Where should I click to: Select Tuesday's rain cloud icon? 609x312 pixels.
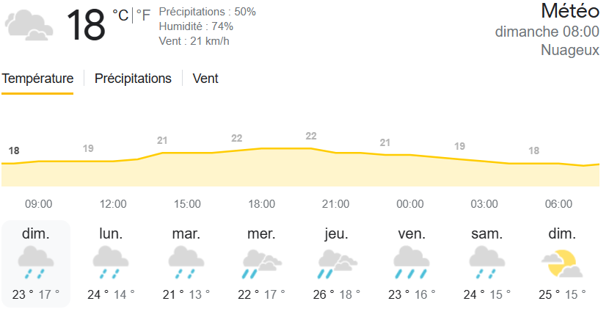(186, 263)
